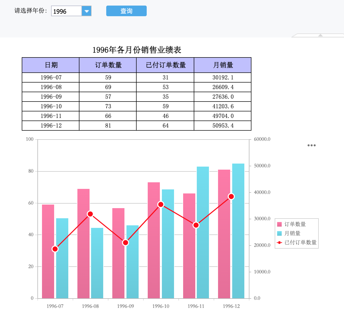The image size is (344, 317).
Task: Toggle 订单数量 legend entry
Action: coord(291,224)
